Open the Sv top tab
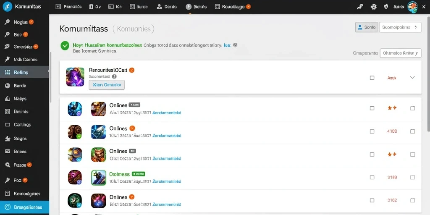Viewport: 430px width, 215px height. pos(95,7)
